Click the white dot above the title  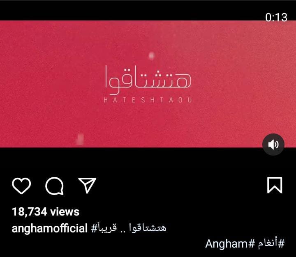[152, 56]
